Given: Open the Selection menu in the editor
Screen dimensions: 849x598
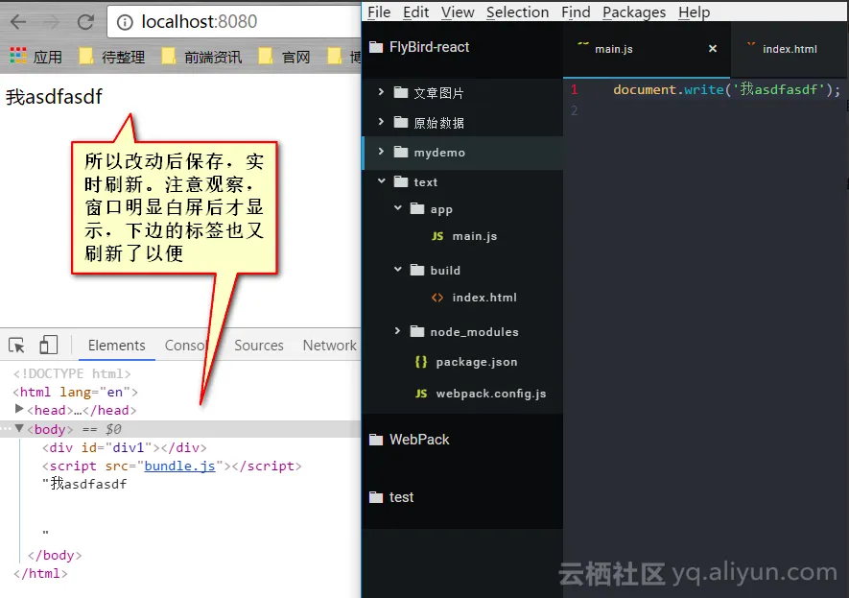Looking at the screenshot, I should pyautogui.click(x=517, y=12).
